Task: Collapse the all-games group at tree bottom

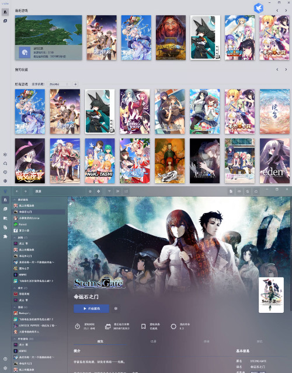Action: click(x=15, y=339)
